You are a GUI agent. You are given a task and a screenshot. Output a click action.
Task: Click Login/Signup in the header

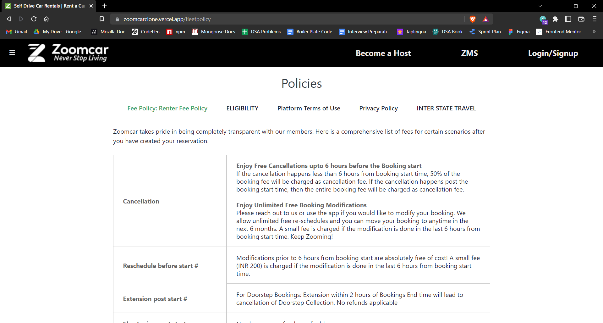pos(553,53)
